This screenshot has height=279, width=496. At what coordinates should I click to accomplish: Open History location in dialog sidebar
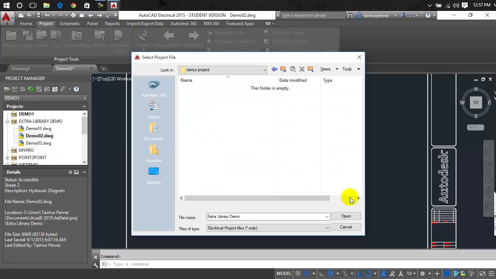point(153,110)
